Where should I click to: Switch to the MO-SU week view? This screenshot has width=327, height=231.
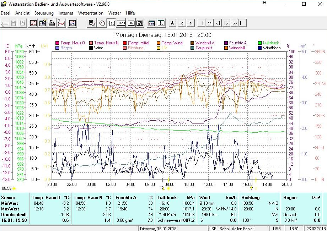point(121,23)
